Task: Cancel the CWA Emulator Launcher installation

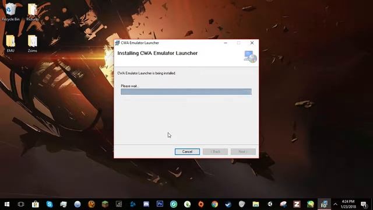Action: pos(187,152)
